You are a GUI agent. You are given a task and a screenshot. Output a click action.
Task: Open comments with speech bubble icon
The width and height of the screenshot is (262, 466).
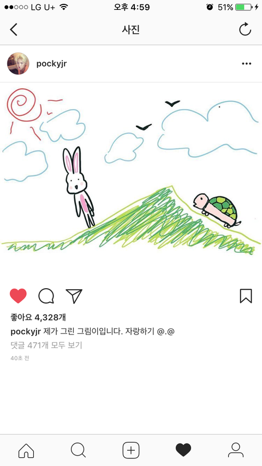tap(46, 296)
